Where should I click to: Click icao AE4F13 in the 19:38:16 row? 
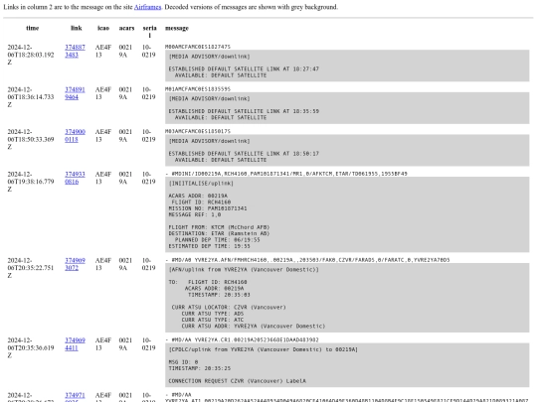(x=103, y=178)
